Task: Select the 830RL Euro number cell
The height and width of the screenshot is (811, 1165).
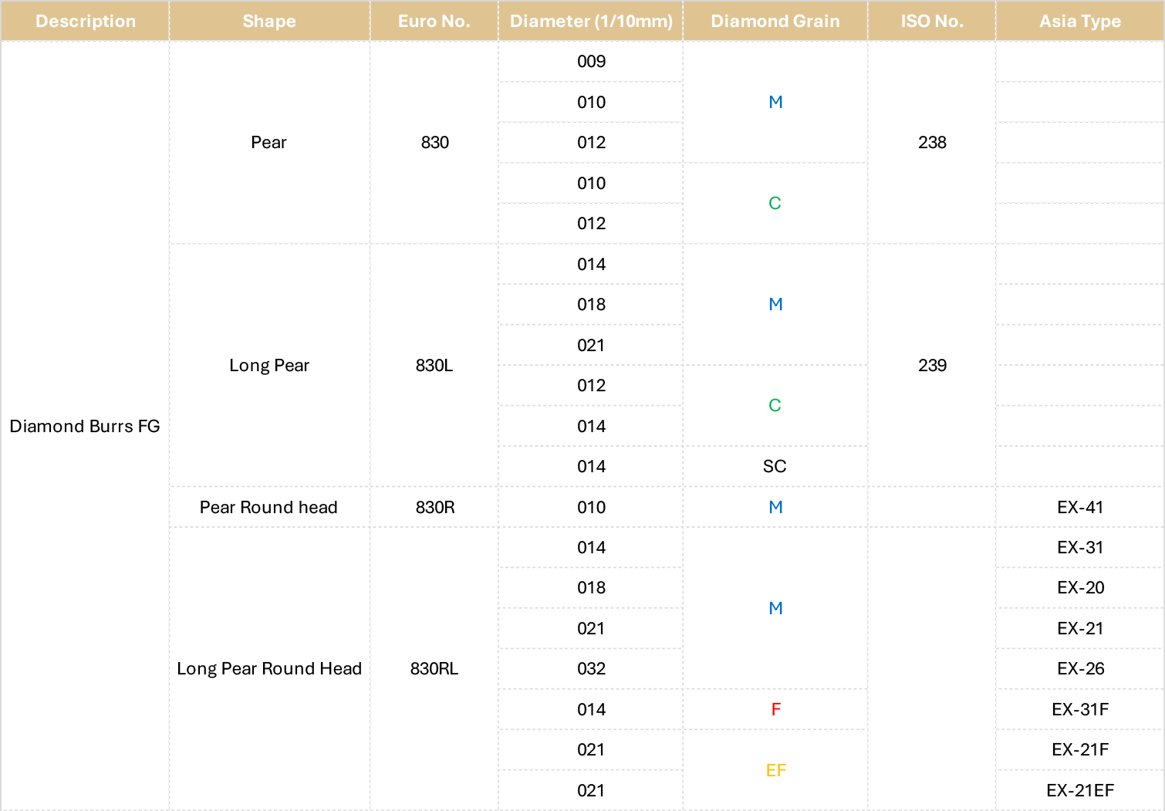Action: pos(434,668)
